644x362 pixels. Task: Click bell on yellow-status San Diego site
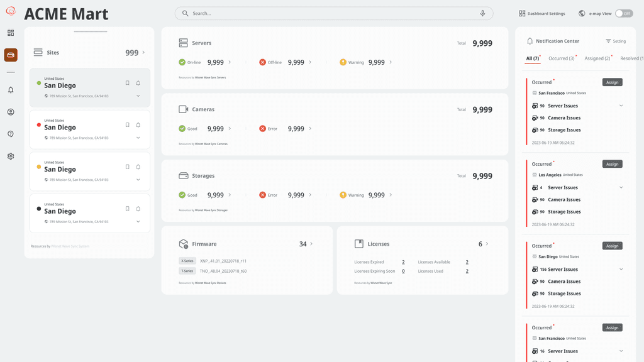138,167
